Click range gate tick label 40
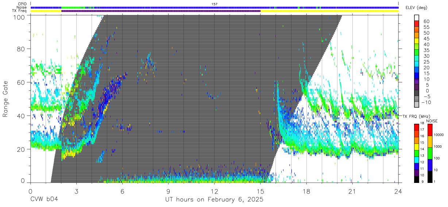This screenshot has height=207, width=448. click(x=22, y=116)
